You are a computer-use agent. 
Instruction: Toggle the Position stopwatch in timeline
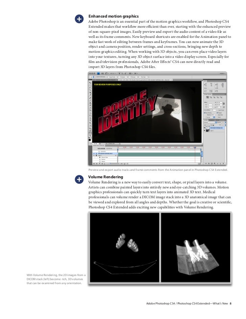click(x=100, y=159)
